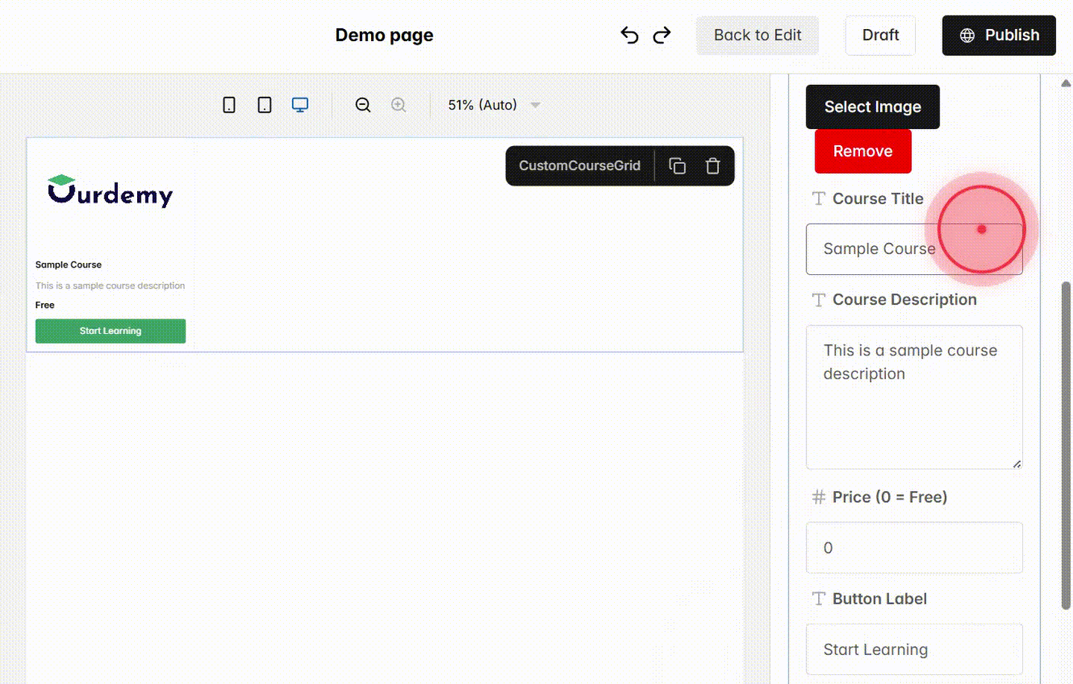Publish the Demo page
The width and height of the screenshot is (1073, 684).
998,34
